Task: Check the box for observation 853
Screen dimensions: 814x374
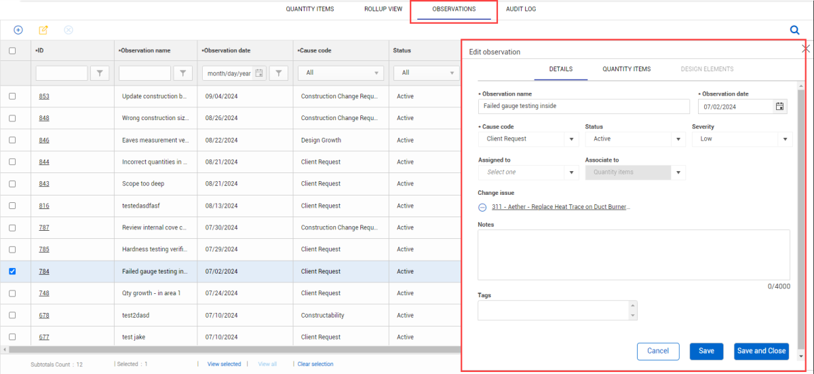Action: [12, 96]
